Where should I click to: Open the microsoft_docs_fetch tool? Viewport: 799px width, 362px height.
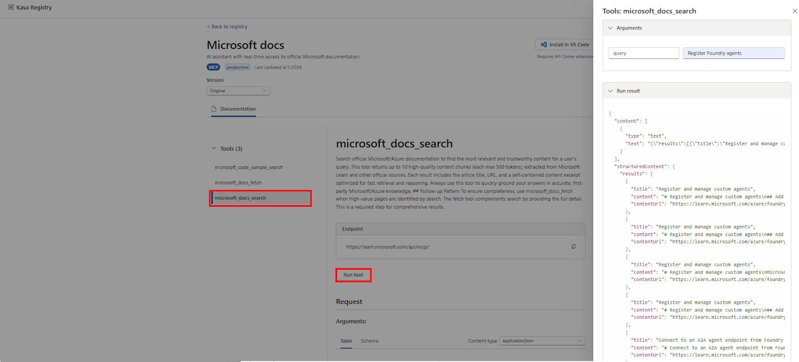pyautogui.click(x=238, y=182)
